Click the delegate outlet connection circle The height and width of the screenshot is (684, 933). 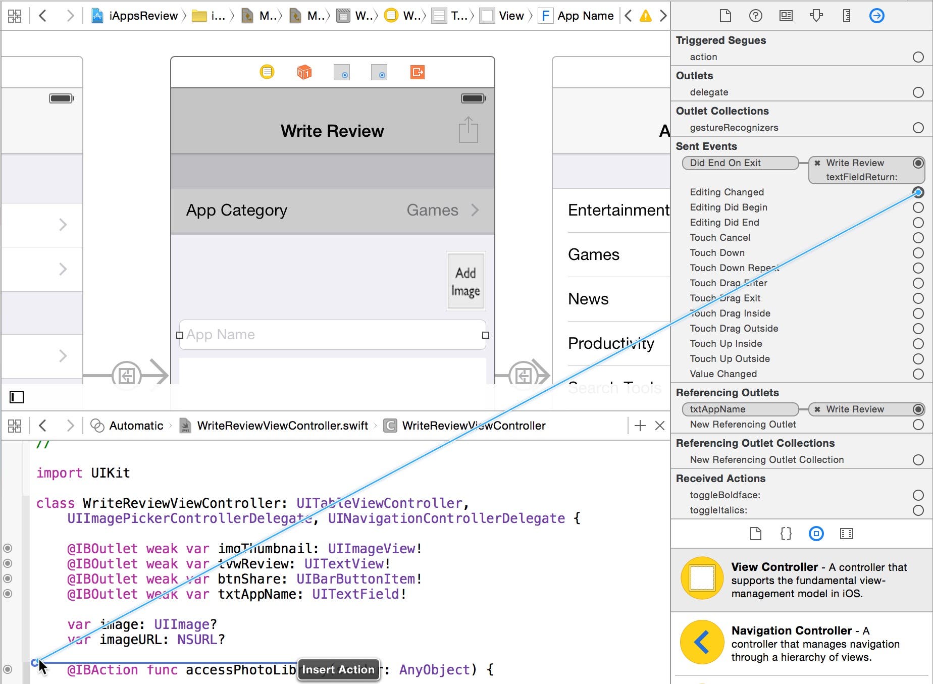click(x=918, y=92)
